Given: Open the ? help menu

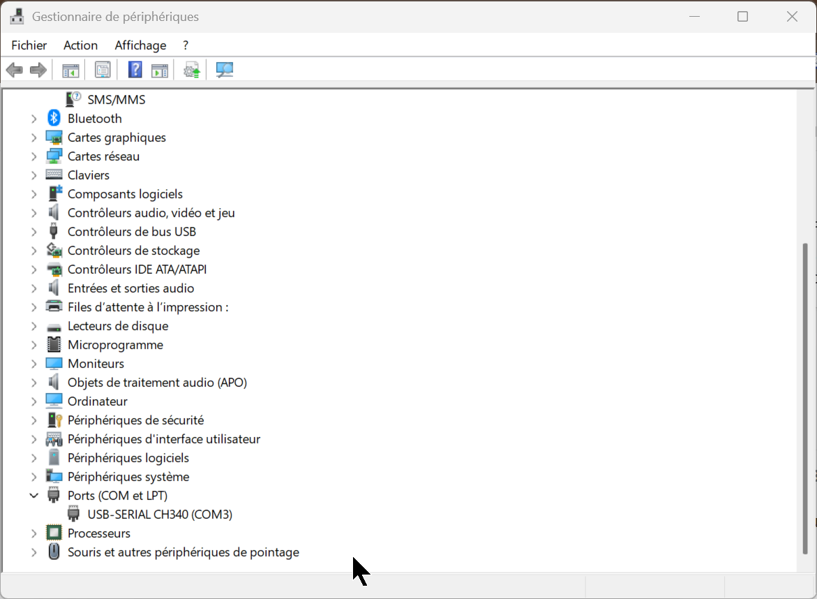Looking at the screenshot, I should tap(186, 45).
